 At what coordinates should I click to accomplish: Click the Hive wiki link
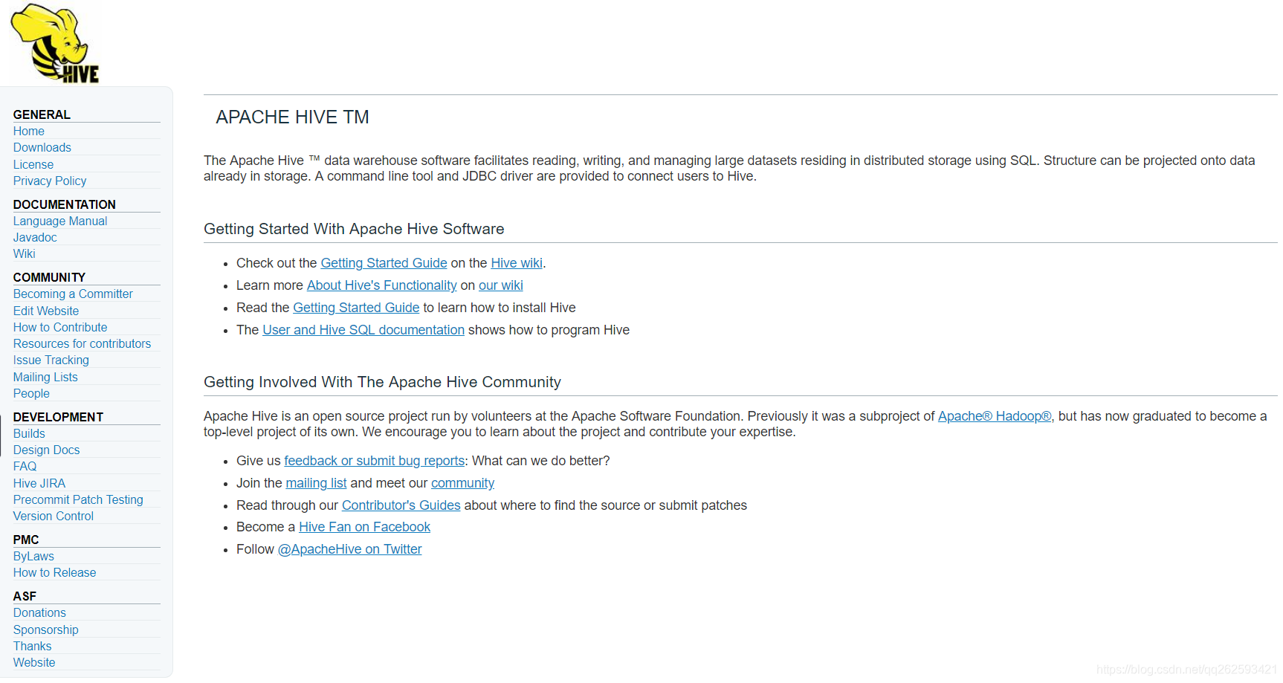point(517,263)
